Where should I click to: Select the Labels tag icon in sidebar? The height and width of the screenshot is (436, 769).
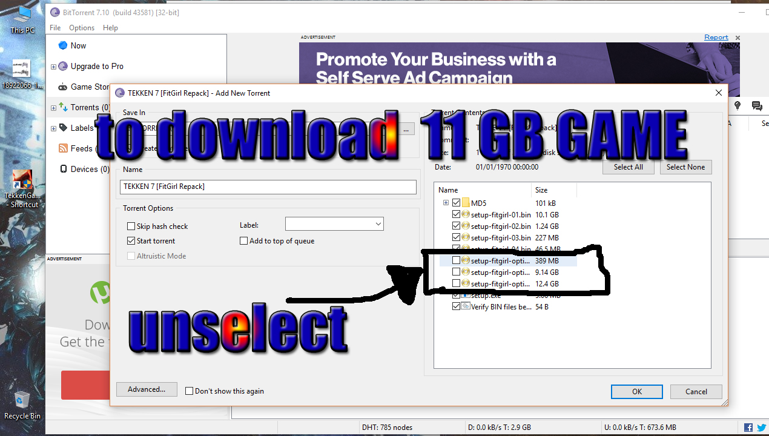pos(63,128)
